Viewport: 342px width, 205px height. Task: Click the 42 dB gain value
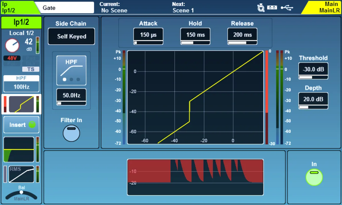tap(28, 42)
